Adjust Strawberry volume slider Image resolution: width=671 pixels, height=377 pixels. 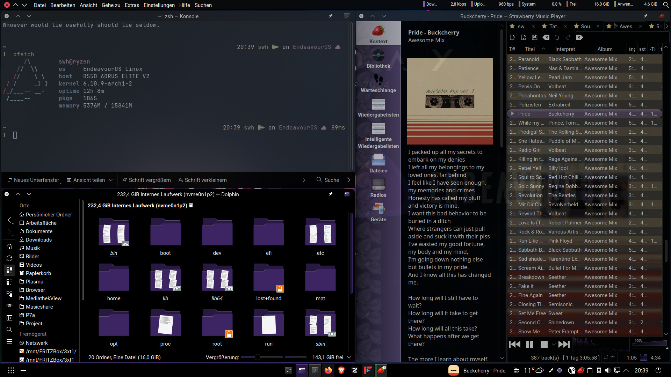point(649,344)
